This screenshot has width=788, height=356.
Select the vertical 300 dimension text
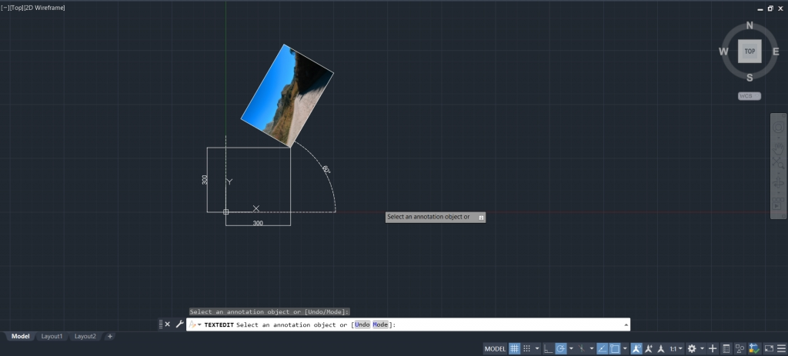pos(205,180)
